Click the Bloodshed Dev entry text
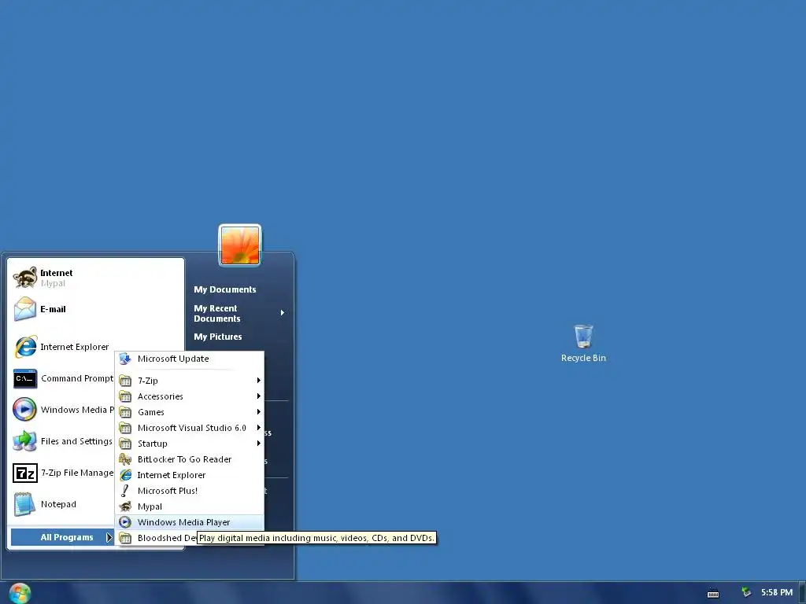This screenshot has width=806, height=604. (x=167, y=538)
